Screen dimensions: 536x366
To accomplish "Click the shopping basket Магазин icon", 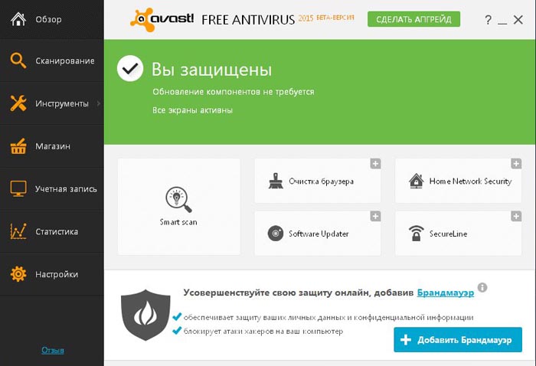I will [x=18, y=146].
